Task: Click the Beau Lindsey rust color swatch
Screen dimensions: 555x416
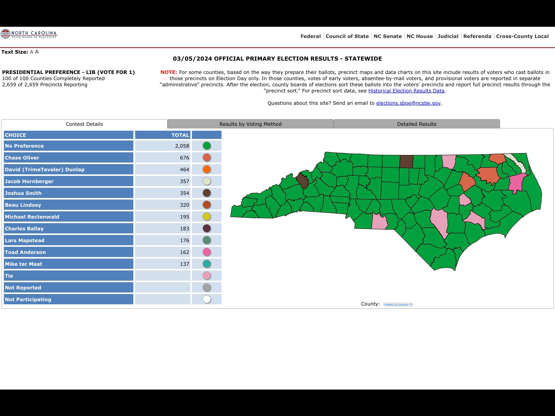Action: (x=207, y=205)
